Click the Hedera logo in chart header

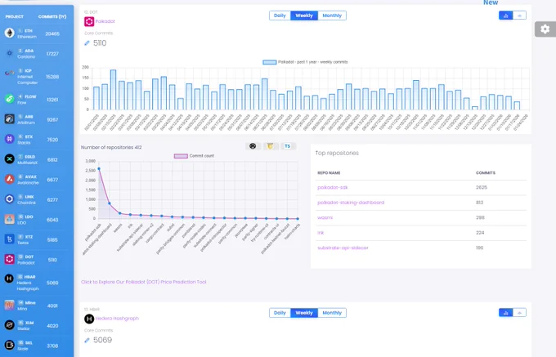tap(89, 319)
